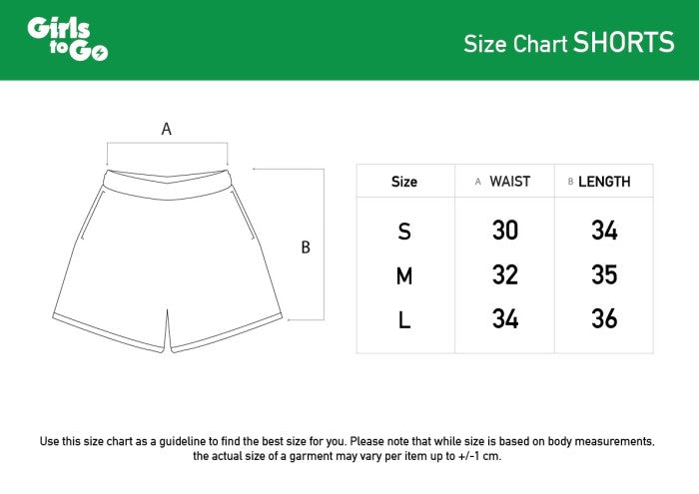Click the length value 34 for size S

pyautogui.click(x=604, y=231)
